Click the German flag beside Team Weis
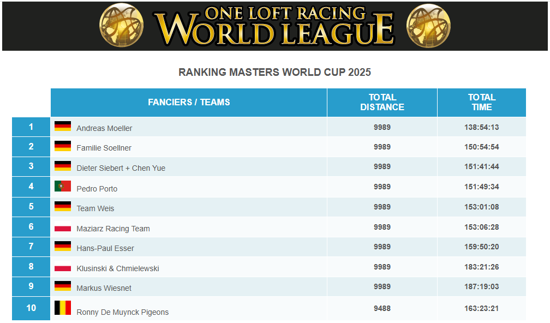This screenshot has height=323, width=550. (63, 206)
